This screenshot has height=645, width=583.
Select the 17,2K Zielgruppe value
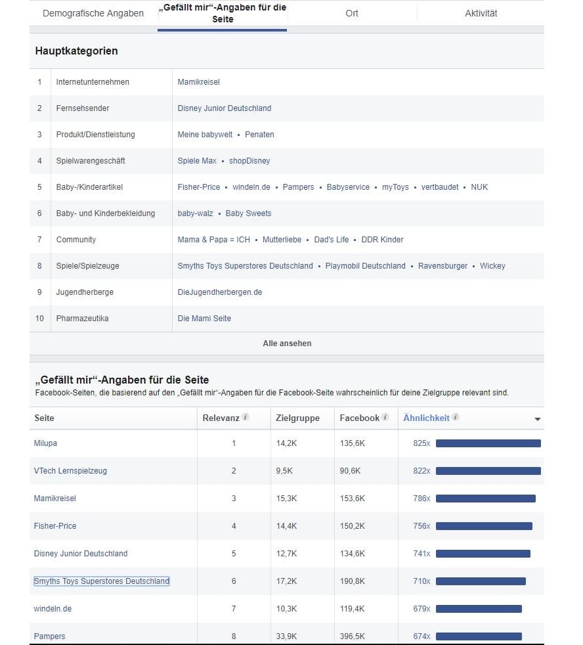click(286, 581)
